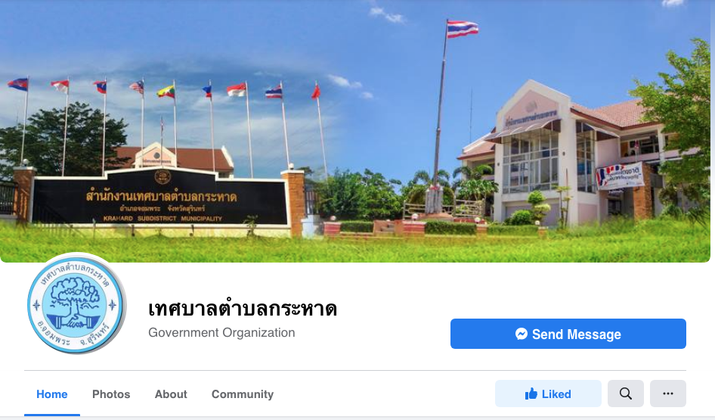Open the round blue profile picture logo
Viewport: 715px width, 420px height.
click(x=76, y=303)
